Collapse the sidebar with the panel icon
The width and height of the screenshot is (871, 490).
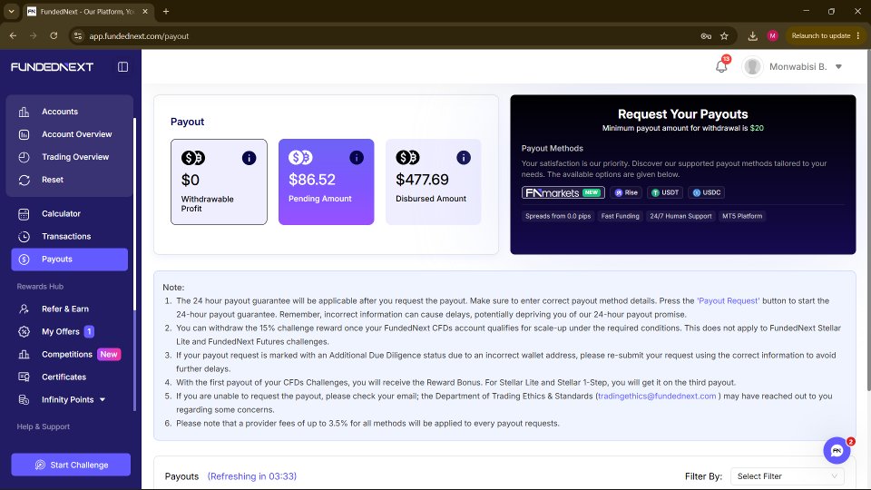click(122, 66)
